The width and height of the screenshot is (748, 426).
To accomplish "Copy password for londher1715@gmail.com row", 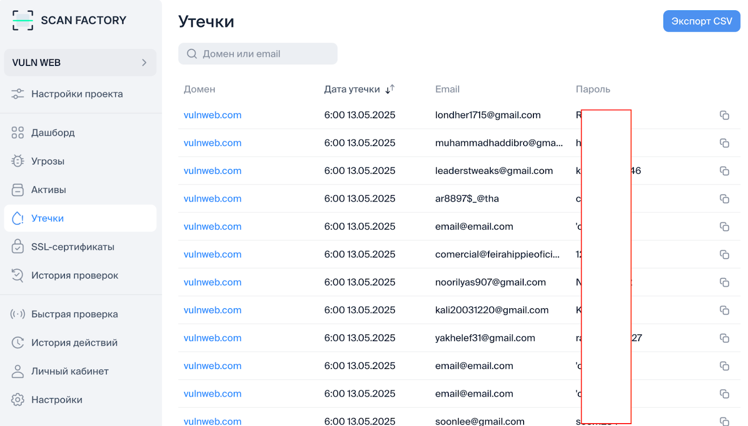I will point(724,115).
